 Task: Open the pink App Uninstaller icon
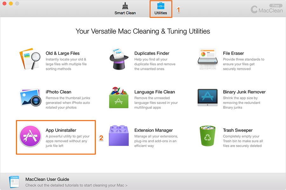tap(30, 136)
